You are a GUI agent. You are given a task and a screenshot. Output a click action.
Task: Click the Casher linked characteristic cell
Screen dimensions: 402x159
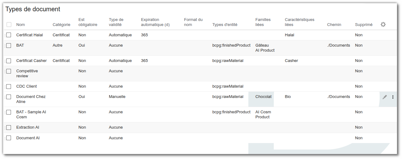(x=291, y=61)
